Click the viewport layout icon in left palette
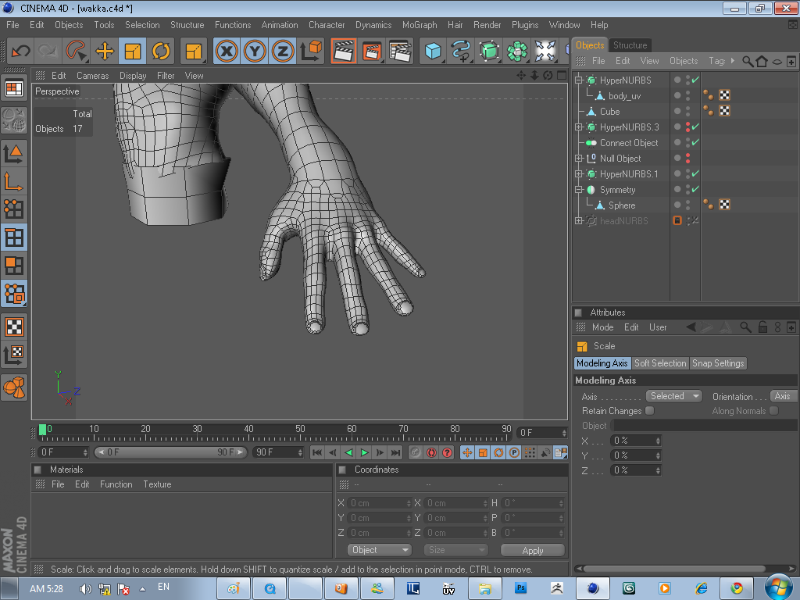This screenshot has width=800, height=600. [x=14, y=89]
